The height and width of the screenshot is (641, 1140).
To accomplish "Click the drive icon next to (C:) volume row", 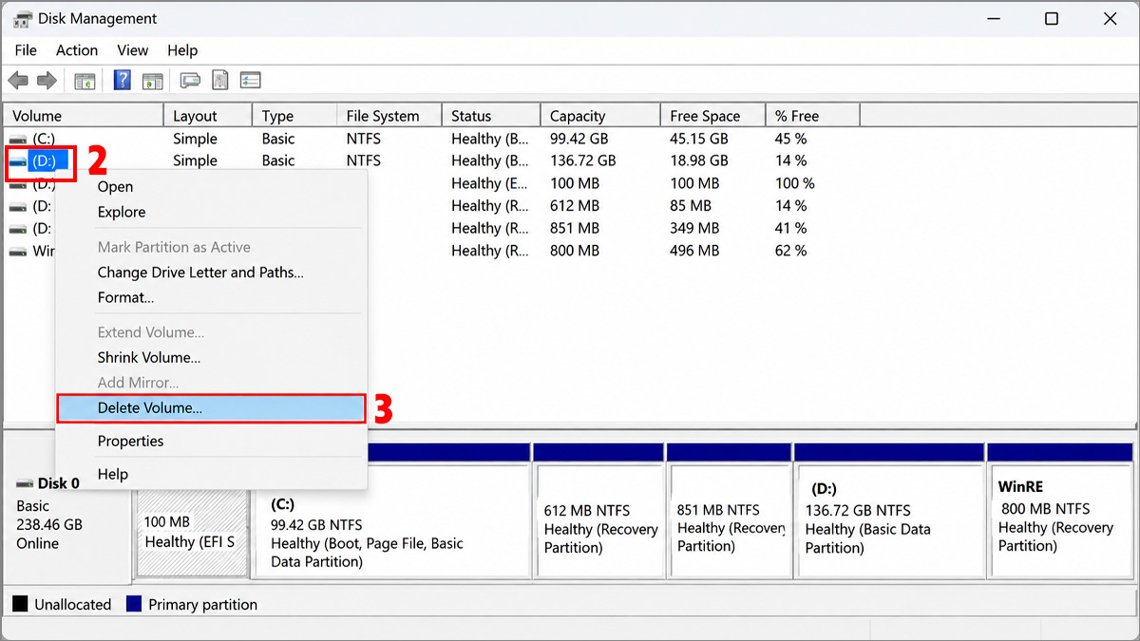I will click(x=18, y=139).
